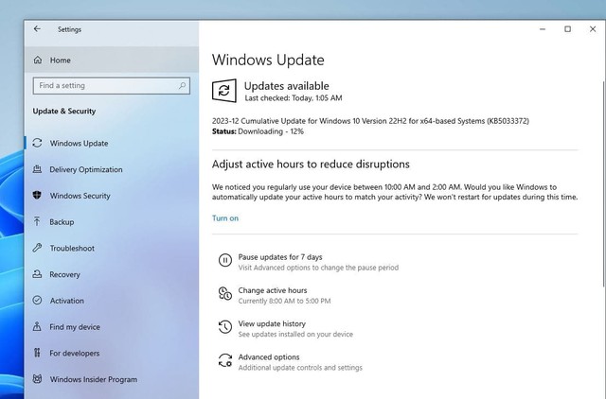
Task: Minimize the Settings window
Action: pos(543,29)
